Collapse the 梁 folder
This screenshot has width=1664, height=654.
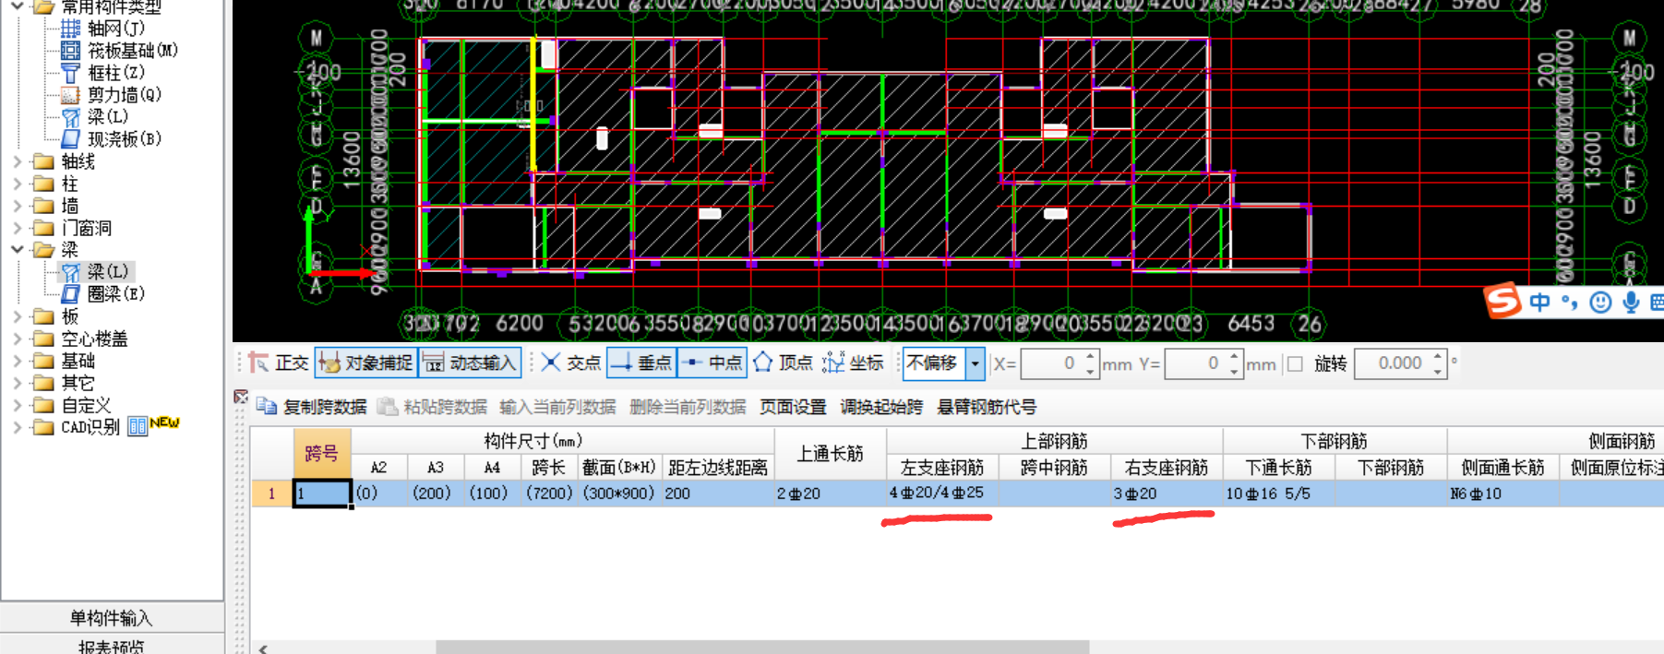(17, 250)
